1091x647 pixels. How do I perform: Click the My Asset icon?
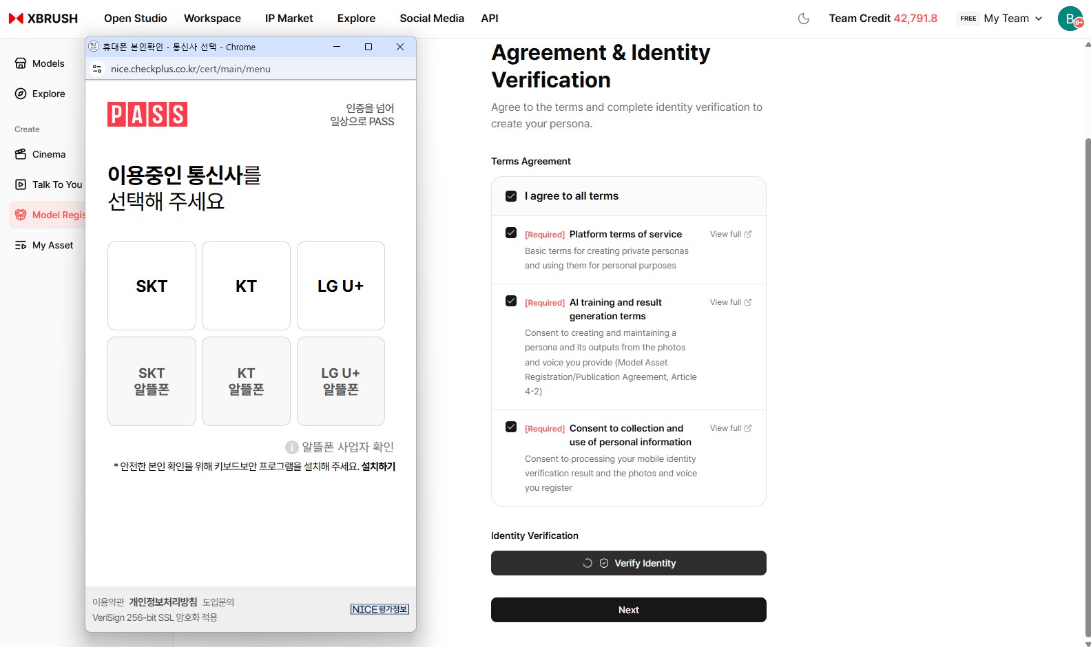pyautogui.click(x=21, y=245)
